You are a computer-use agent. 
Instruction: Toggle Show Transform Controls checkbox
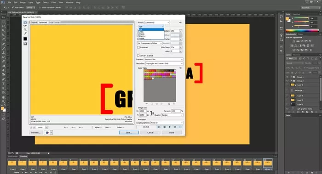40,8
